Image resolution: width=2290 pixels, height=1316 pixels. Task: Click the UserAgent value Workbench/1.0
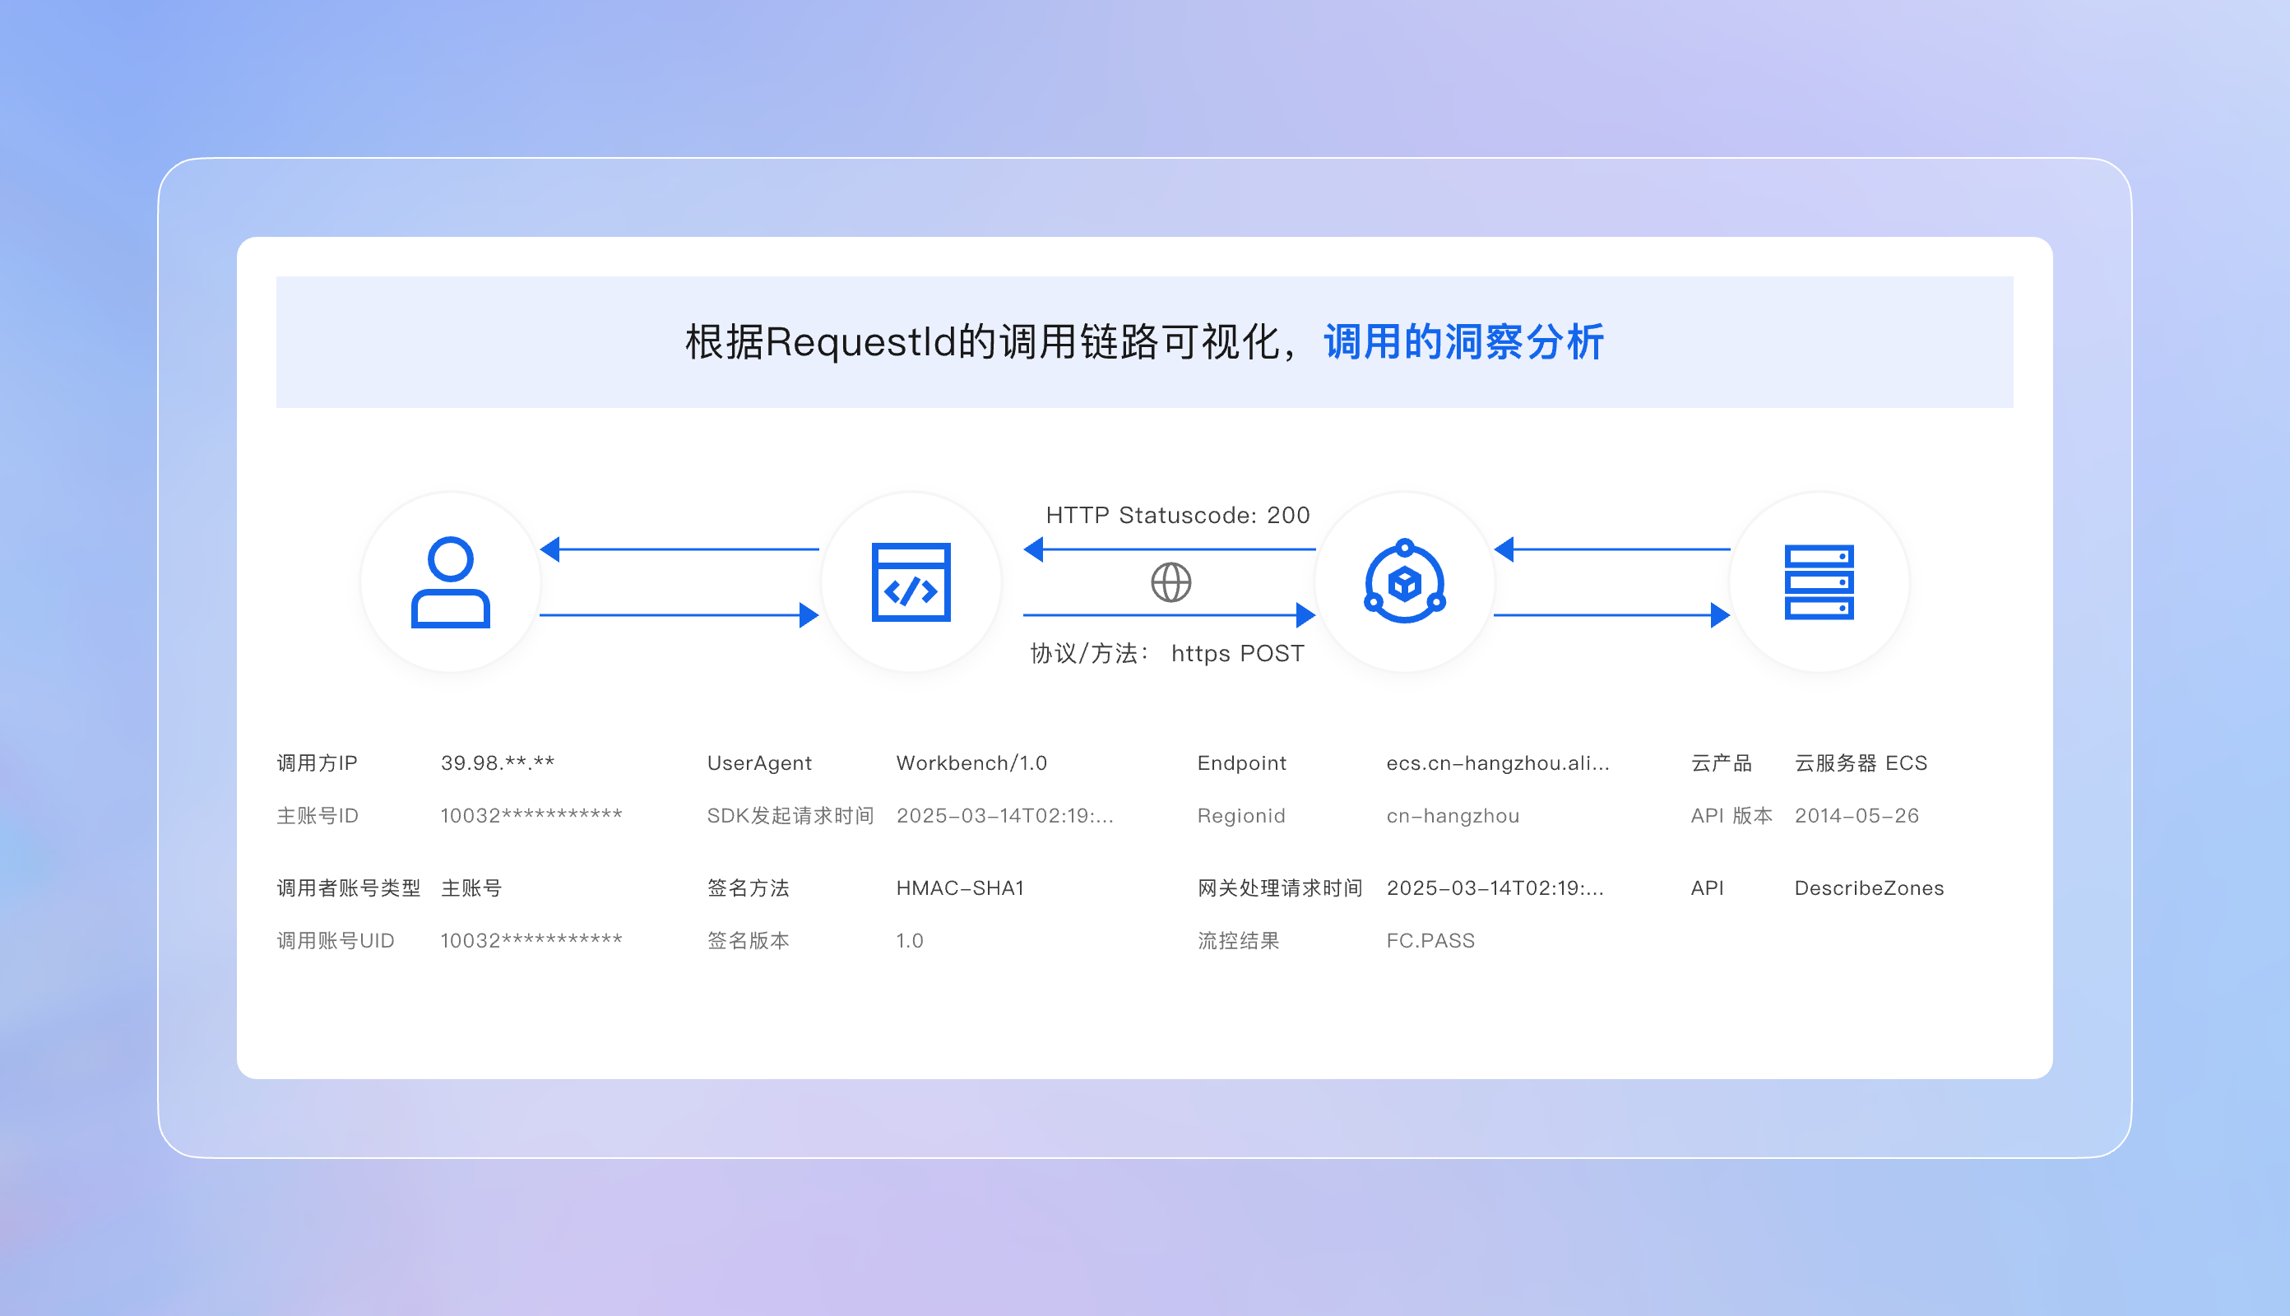point(971,762)
